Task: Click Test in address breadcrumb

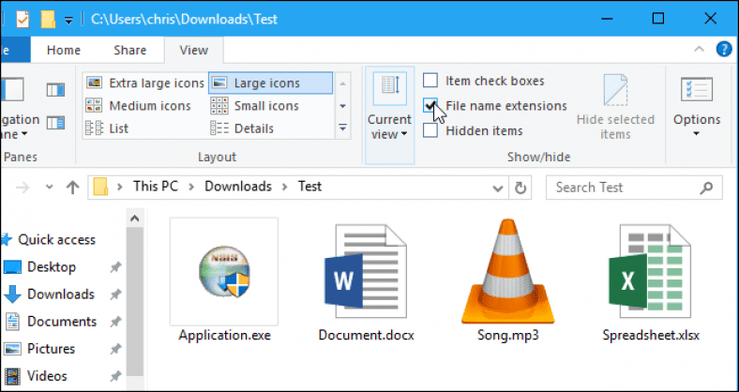Action: (x=309, y=187)
